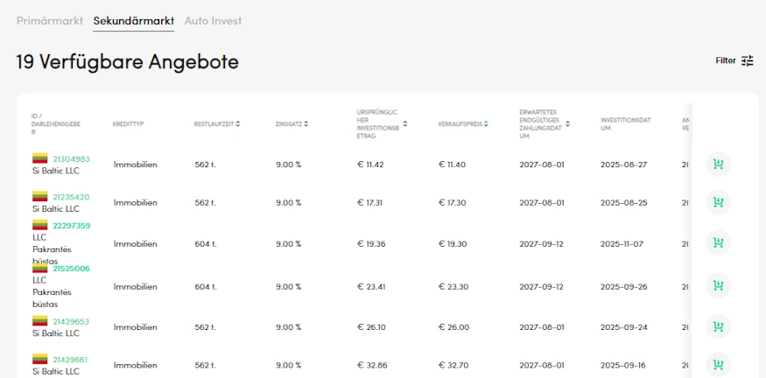The height and width of the screenshot is (378, 766).
Task: Click the cart icon for loan 21304983
Action: tap(718, 164)
